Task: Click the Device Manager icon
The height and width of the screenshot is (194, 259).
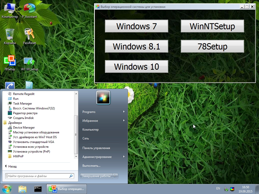Action: pyautogui.click(x=10, y=127)
